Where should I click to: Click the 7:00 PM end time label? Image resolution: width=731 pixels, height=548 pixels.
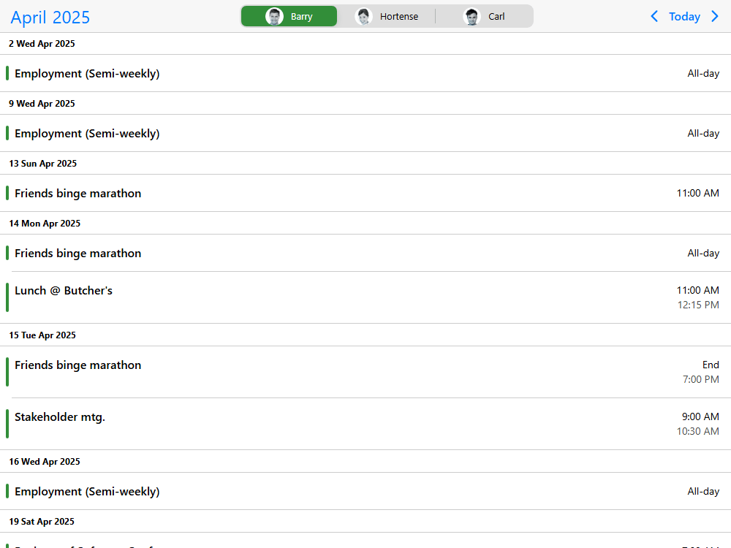(701, 379)
